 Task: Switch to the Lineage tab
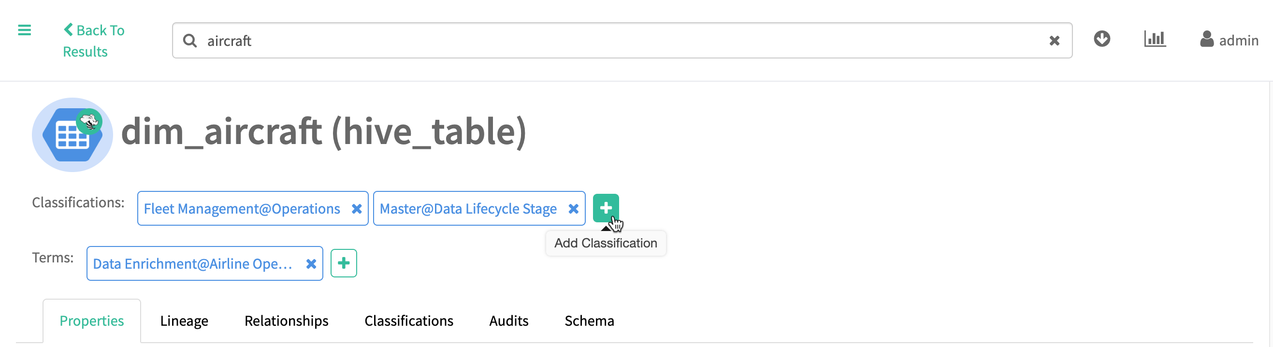pos(184,321)
